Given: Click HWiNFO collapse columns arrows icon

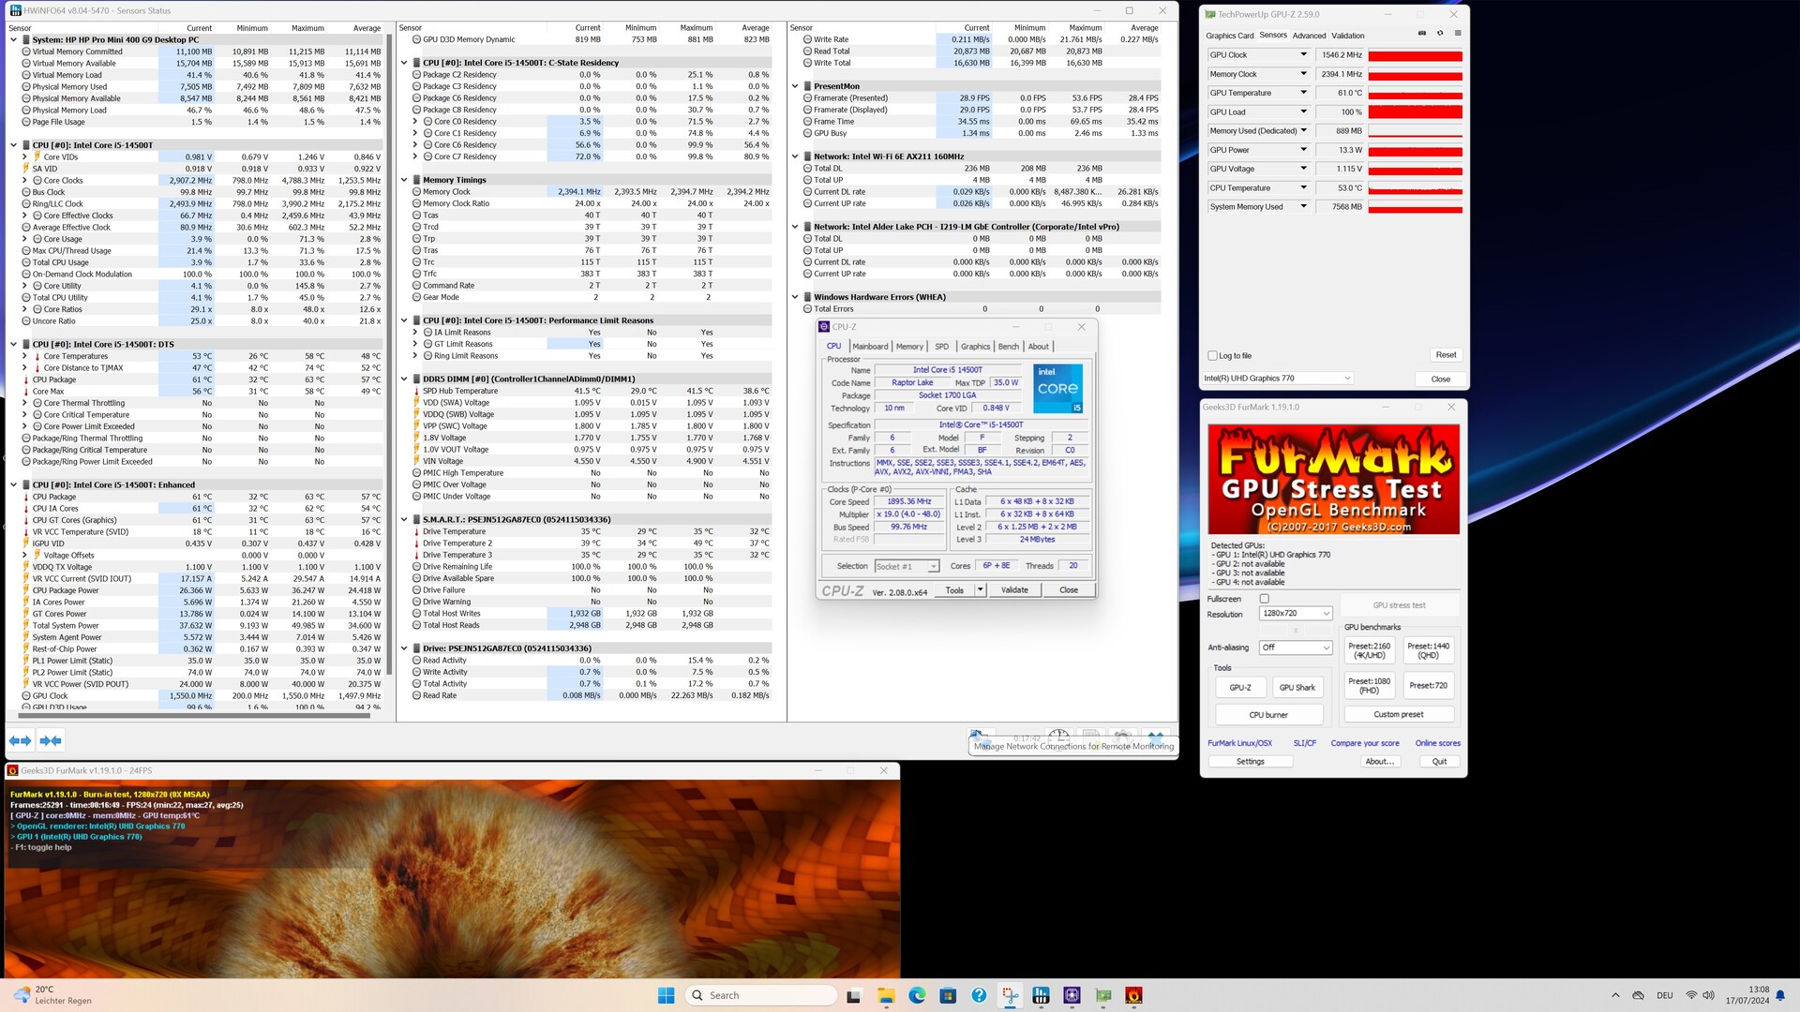Looking at the screenshot, I should point(51,740).
